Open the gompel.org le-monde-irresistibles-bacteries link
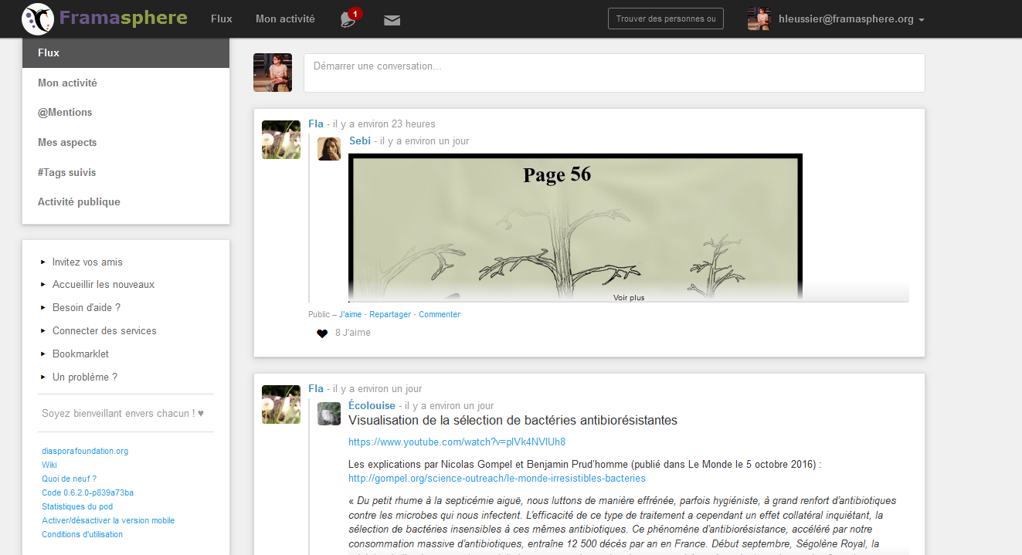1022x555 pixels. [497, 479]
